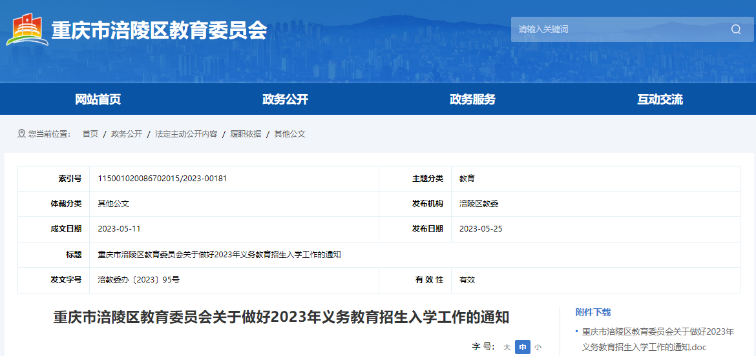
Task: Click the large article heading
Action: pyautogui.click(x=281, y=317)
